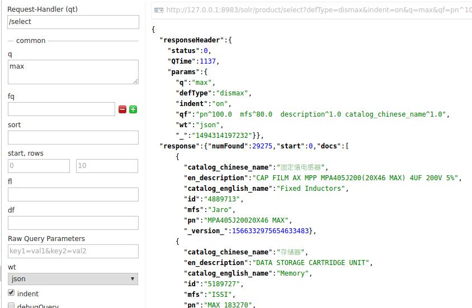
Task: Enable the debugQuery checkbox
Action: click(11, 305)
